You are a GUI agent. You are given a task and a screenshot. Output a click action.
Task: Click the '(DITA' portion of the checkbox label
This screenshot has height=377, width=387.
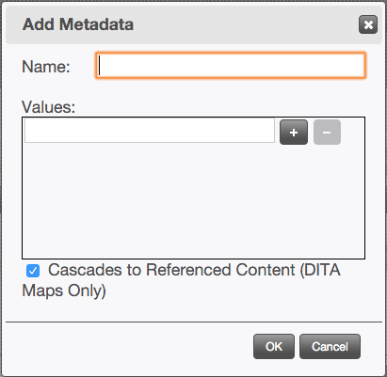click(320, 270)
